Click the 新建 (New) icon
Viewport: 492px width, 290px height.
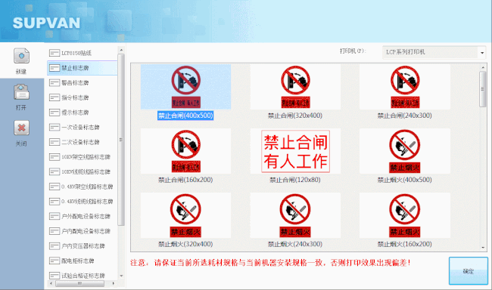point(21,56)
